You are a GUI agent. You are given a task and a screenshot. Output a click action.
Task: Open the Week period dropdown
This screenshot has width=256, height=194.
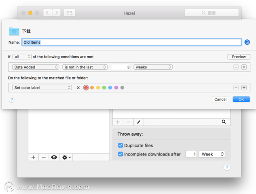tap(212, 154)
